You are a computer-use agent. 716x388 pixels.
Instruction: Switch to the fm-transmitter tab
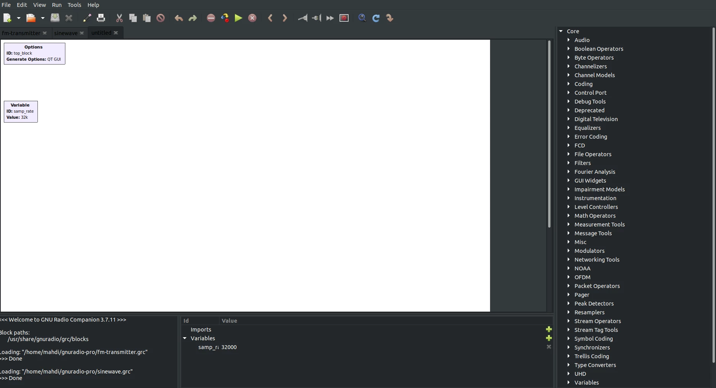click(21, 33)
